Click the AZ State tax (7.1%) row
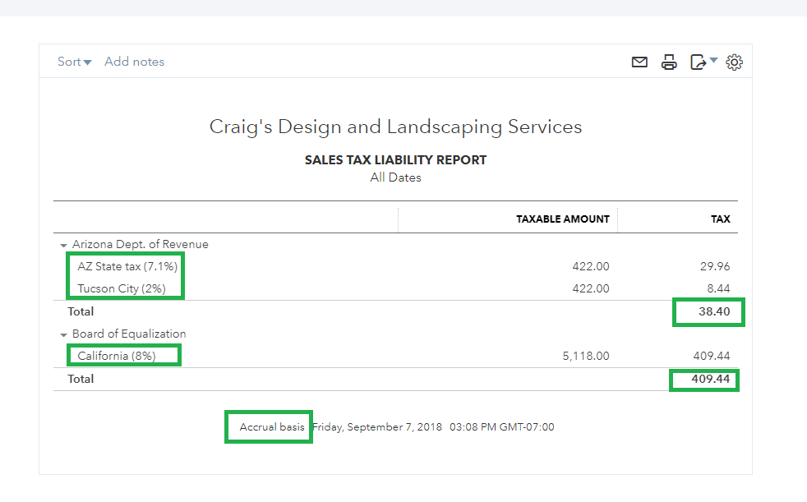807x502 pixels. coord(127,266)
